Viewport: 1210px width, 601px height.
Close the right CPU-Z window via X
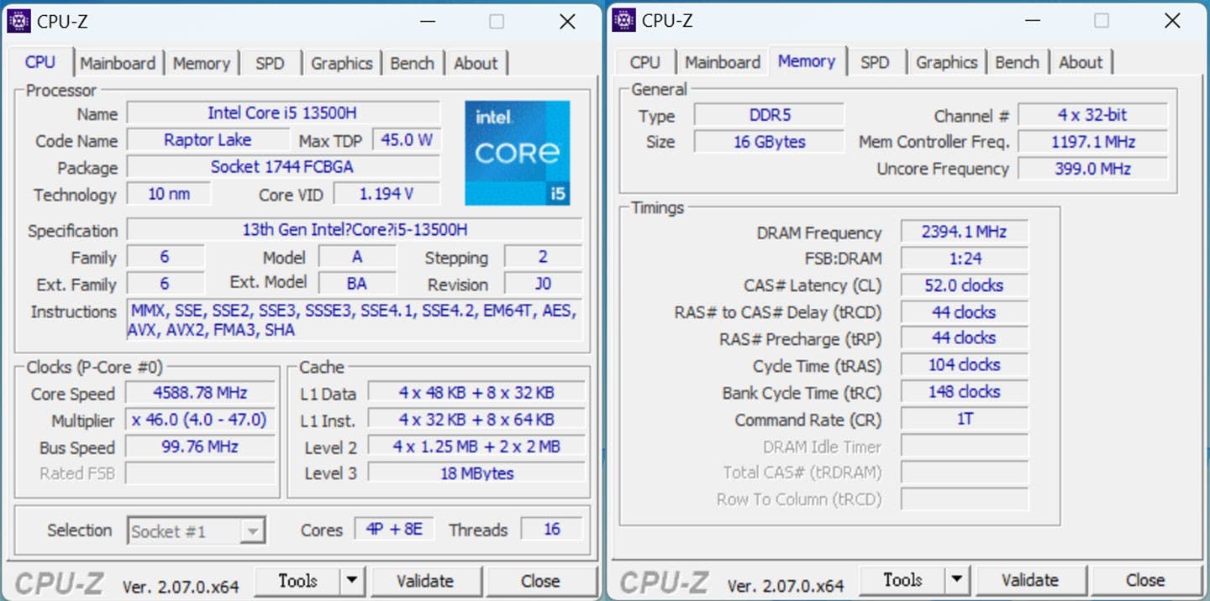point(1172,21)
